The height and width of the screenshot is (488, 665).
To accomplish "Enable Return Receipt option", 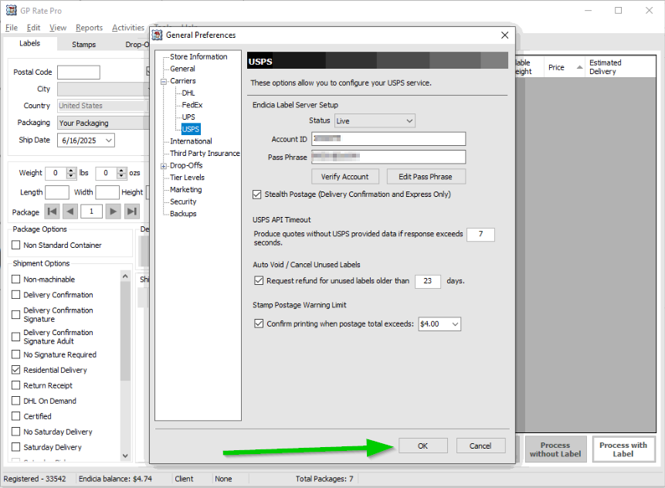I will click(16, 385).
